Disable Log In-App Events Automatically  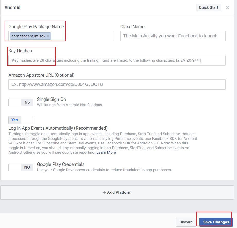(x=27, y=120)
